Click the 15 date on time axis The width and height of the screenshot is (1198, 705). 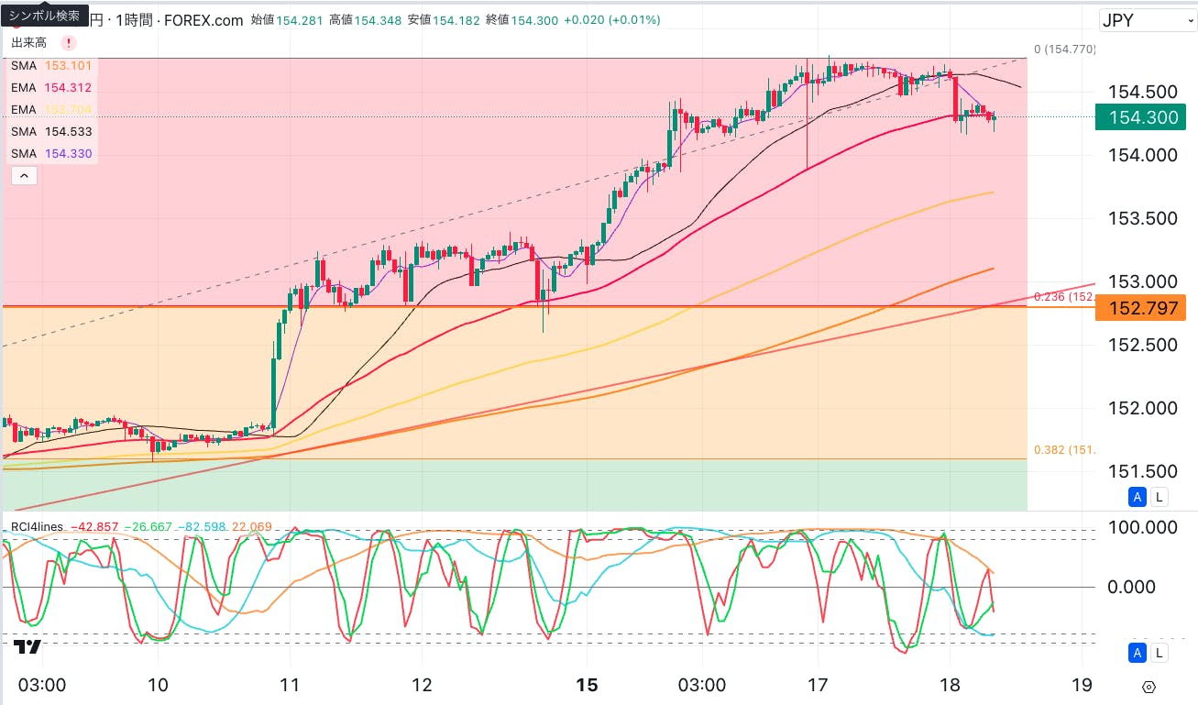pyautogui.click(x=587, y=685)
